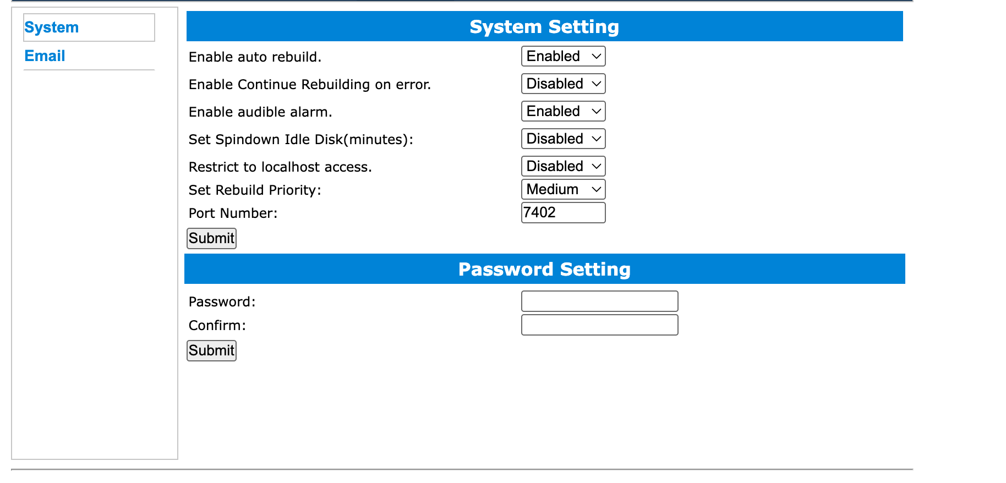Open the audible alarm dropdown
This screenshot has width=1006, height=483.
[x=564, y=111]
